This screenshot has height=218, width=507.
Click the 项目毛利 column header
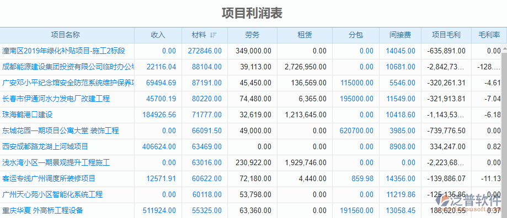click(446, 35)
